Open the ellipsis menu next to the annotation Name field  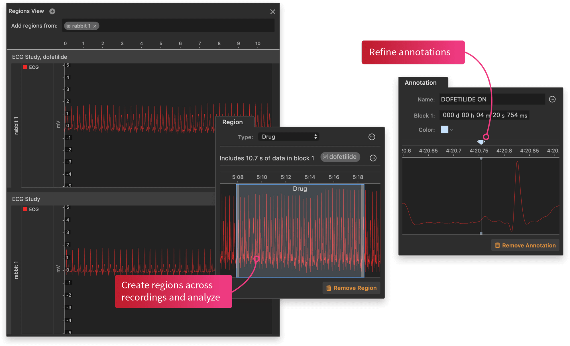coord(552,99)
